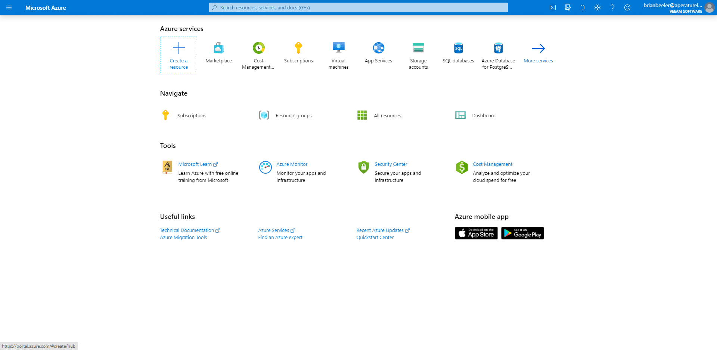Viewport: 717px width, 350px height.
Task: Click the Create a resource plus icon
Action: 179,48
